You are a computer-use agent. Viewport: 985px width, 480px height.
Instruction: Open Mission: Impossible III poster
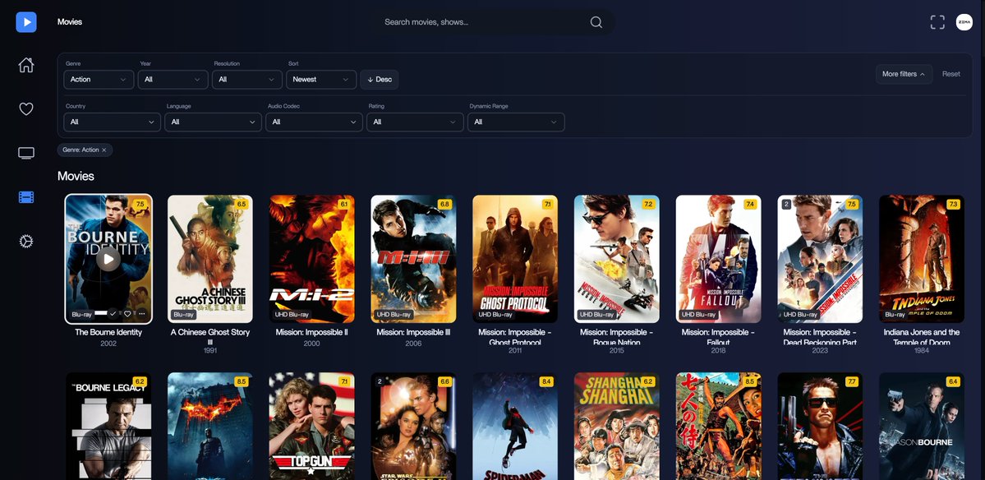(x=413, y=259)
